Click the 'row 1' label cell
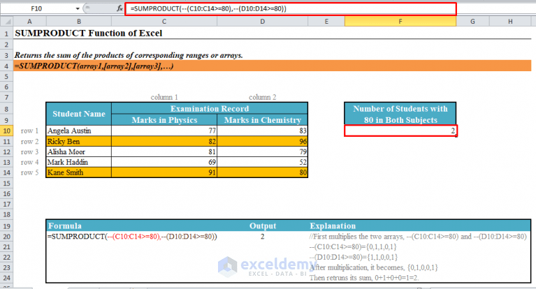 29,131
